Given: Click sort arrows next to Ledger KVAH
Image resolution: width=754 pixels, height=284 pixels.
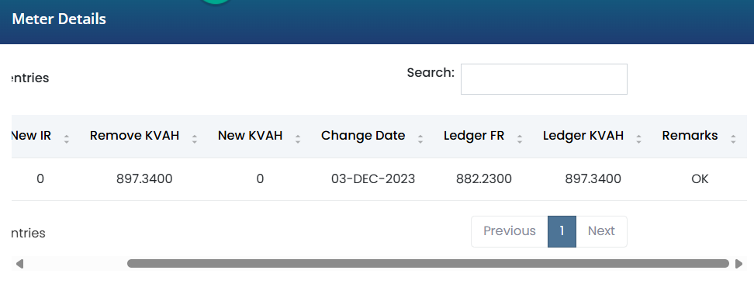Looking at the screenshot, I should 638,139.
